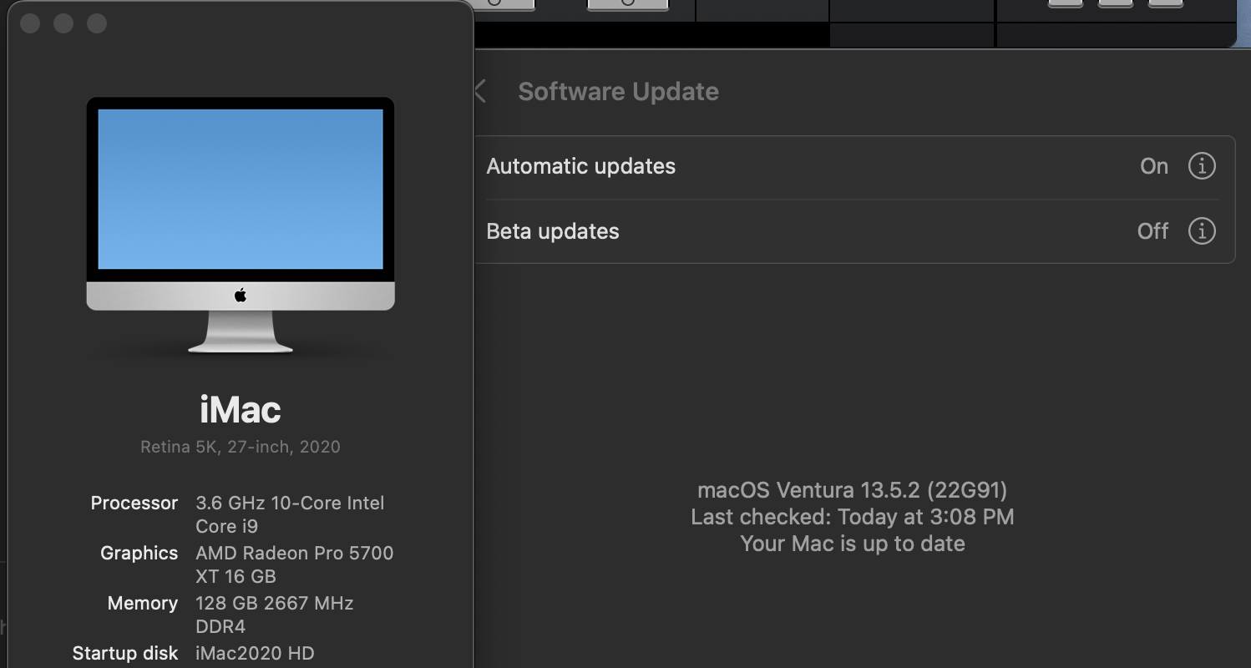Open Beta updates info details
Viewport: 1251px width, 668px height.
pyautogui.click(x=1201, y=231)
